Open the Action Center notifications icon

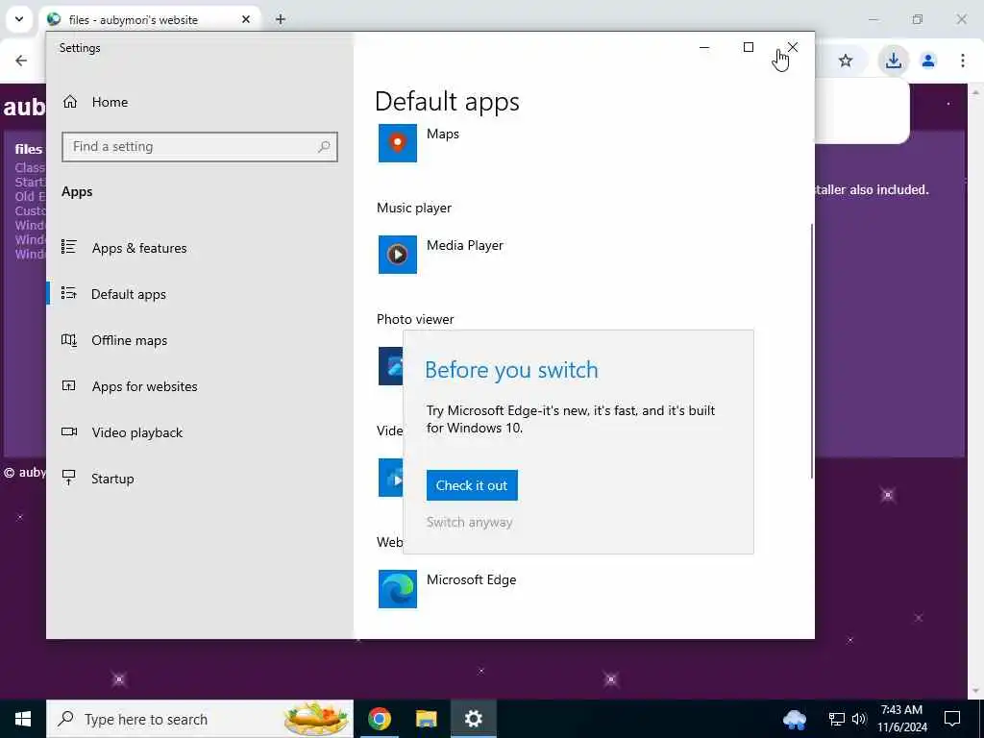952,719
